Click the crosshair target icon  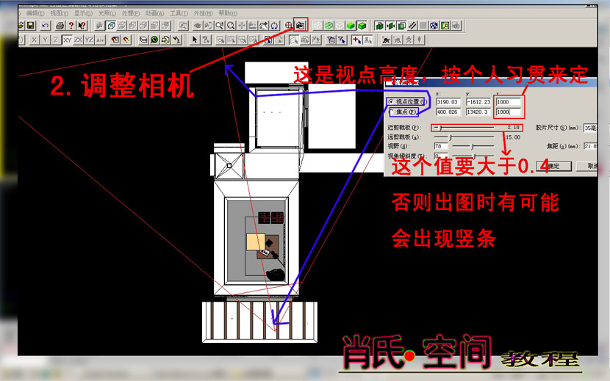click(x=289, y=26)
